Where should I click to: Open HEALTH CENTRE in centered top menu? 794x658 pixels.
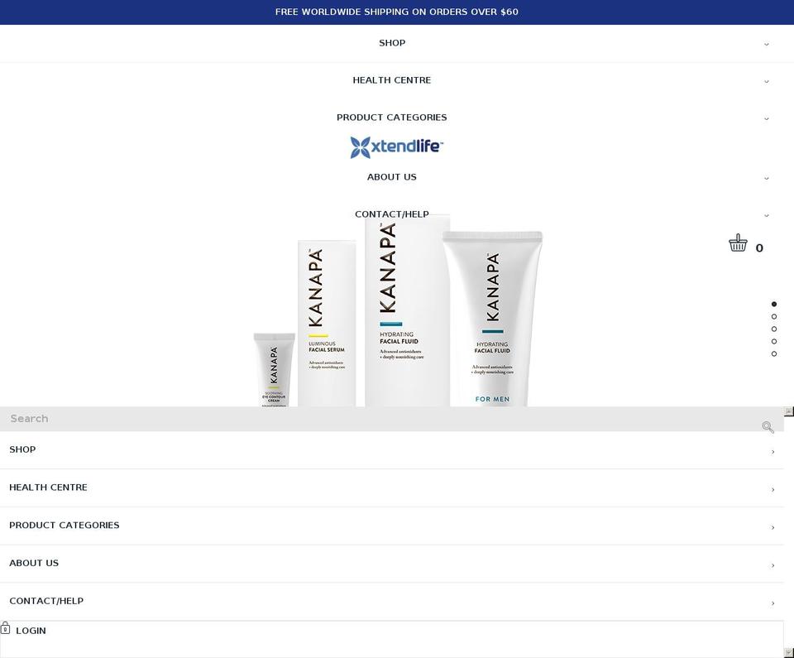(x=392, y=80)
